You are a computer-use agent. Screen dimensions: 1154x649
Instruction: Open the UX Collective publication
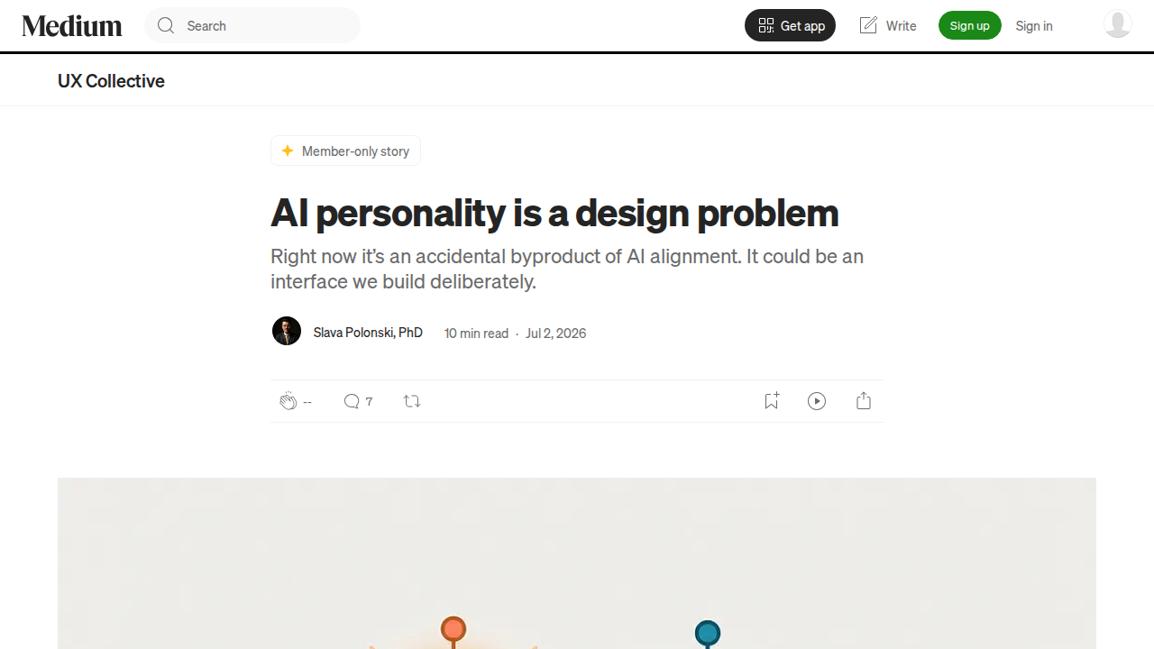click(x=111, y=81)
